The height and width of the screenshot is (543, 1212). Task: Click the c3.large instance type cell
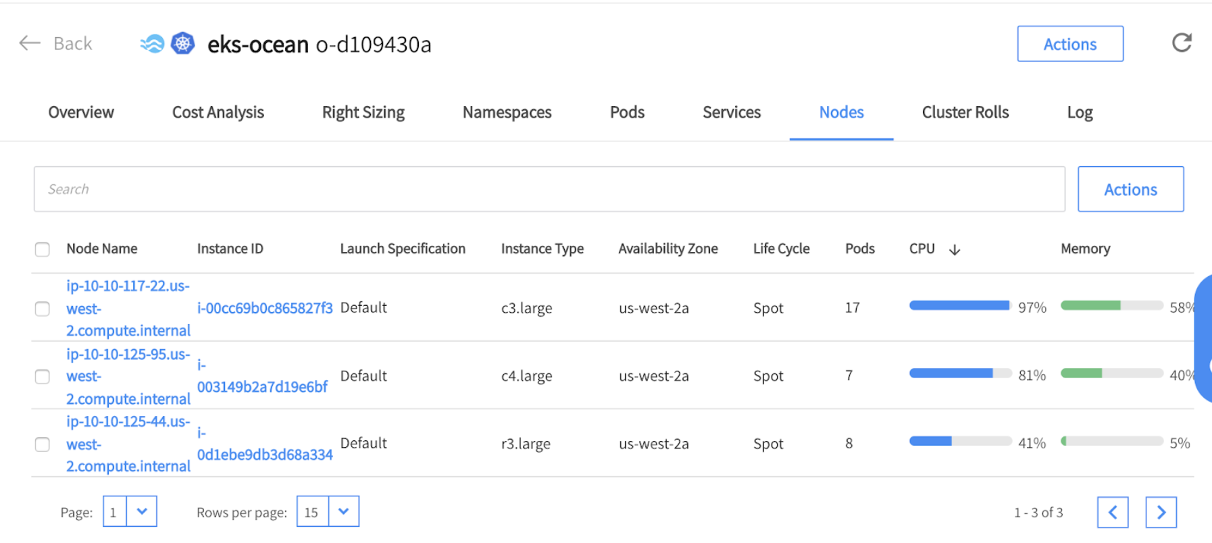pos(527,309)
